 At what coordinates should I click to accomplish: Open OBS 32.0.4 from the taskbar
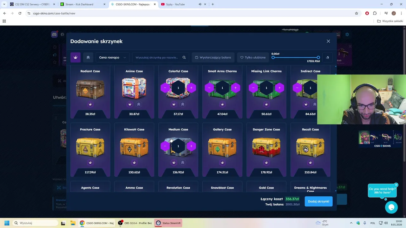click(135, 223)
